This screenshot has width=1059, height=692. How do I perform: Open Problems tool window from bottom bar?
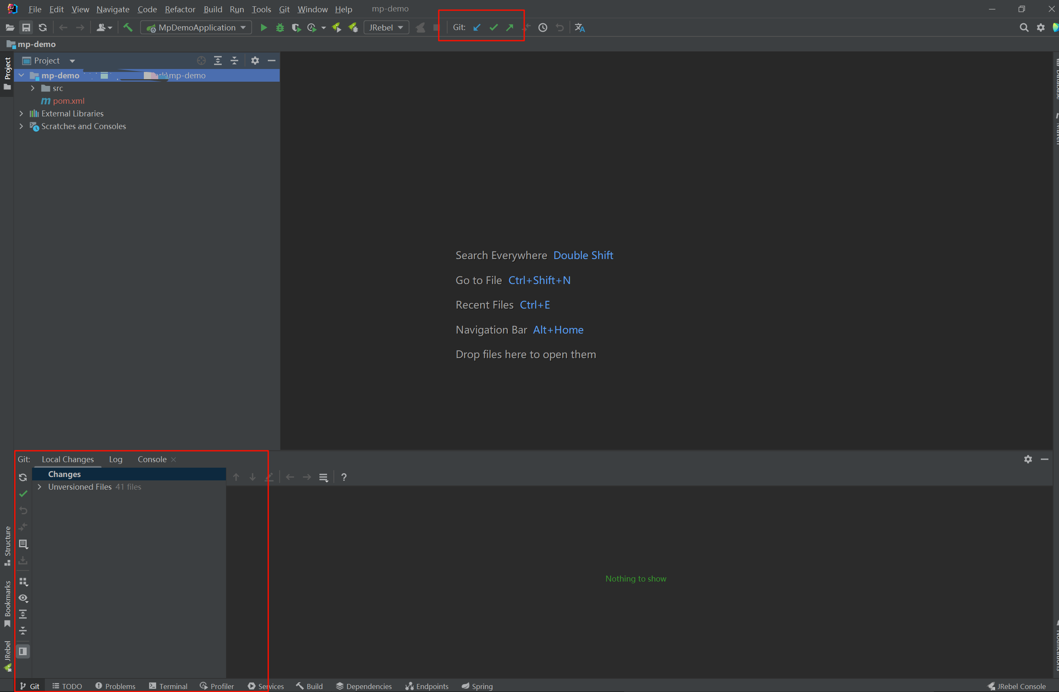pos(115,686)
